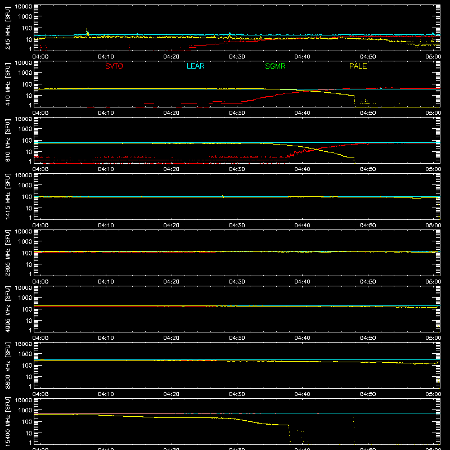Click the 04:30 time label under the 245 MHz plot
The height and width of the screenshot is (450, 450).
[237, 57]
